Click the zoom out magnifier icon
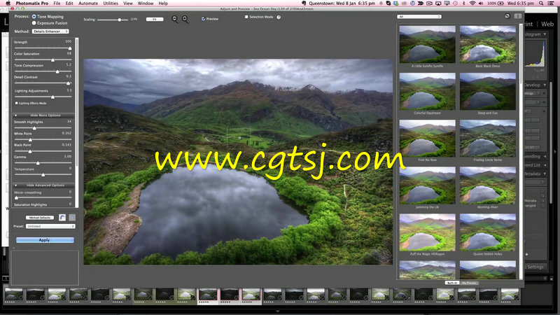This screenshot has width=560, height=315. 174,19
